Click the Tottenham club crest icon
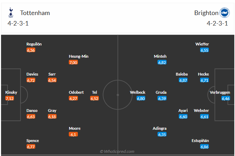The width and height of the screenshot is (235, 156). 11,13
